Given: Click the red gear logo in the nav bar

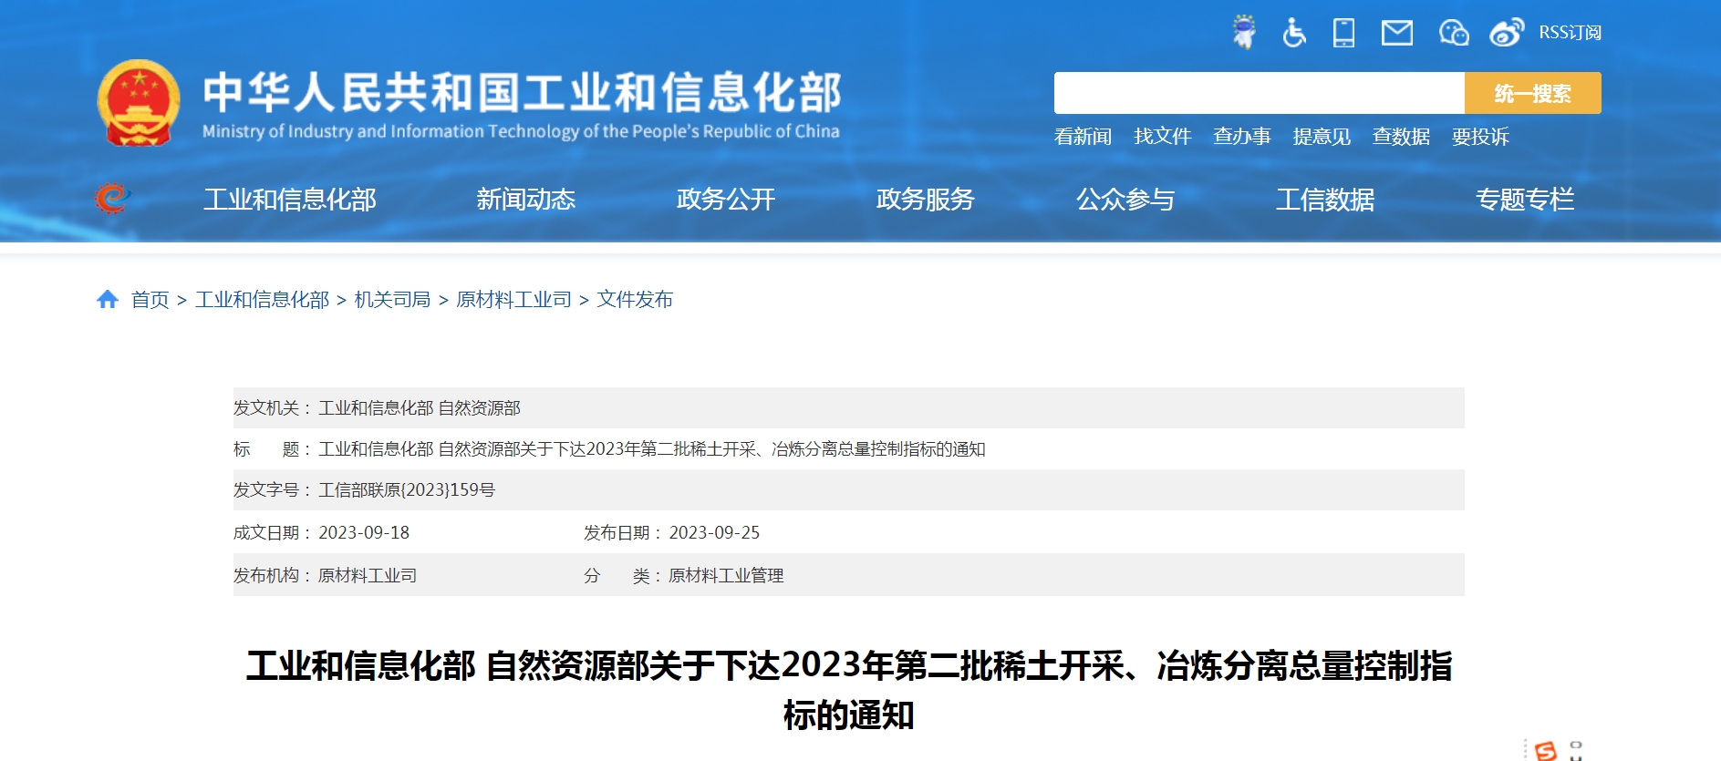Looking at the screenshot, I should [x=112, y=198].
